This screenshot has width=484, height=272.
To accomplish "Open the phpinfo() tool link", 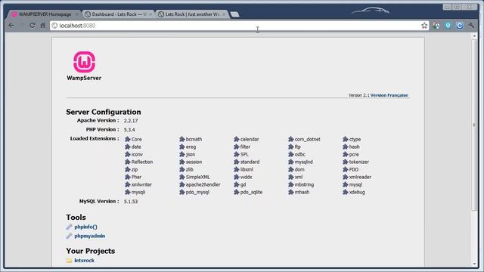I will click(x=85, y=227).
